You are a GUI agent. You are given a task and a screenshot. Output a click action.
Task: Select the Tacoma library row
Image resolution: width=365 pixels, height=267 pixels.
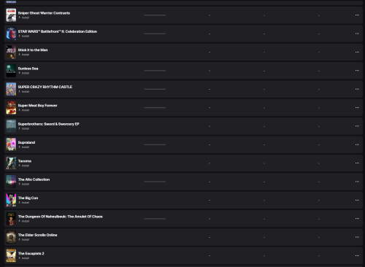[x=183, y=163]
